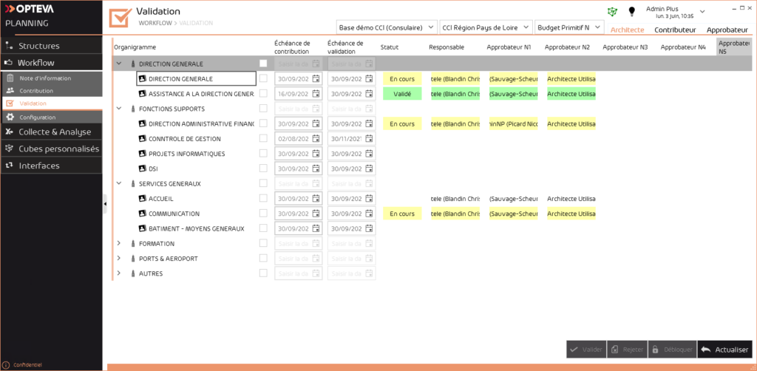Expand the FORMATION tree node
The width and height of the screenshot is (757, 371).
coord(119,243)
